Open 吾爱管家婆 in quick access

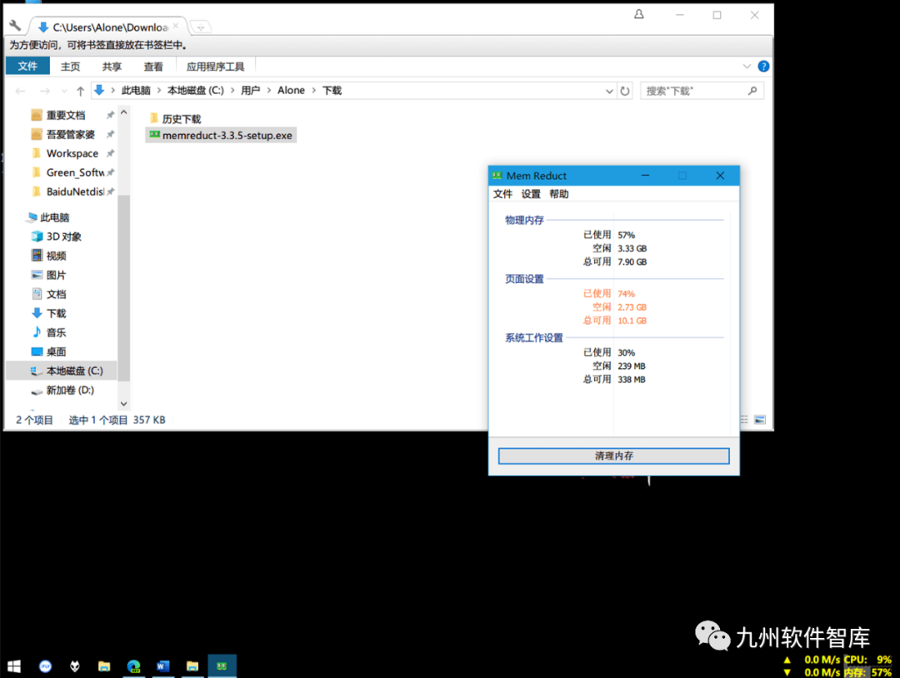pos(71,134)
